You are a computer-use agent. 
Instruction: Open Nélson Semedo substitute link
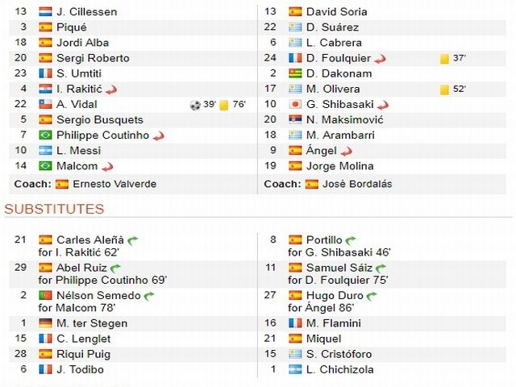point(98,296)
